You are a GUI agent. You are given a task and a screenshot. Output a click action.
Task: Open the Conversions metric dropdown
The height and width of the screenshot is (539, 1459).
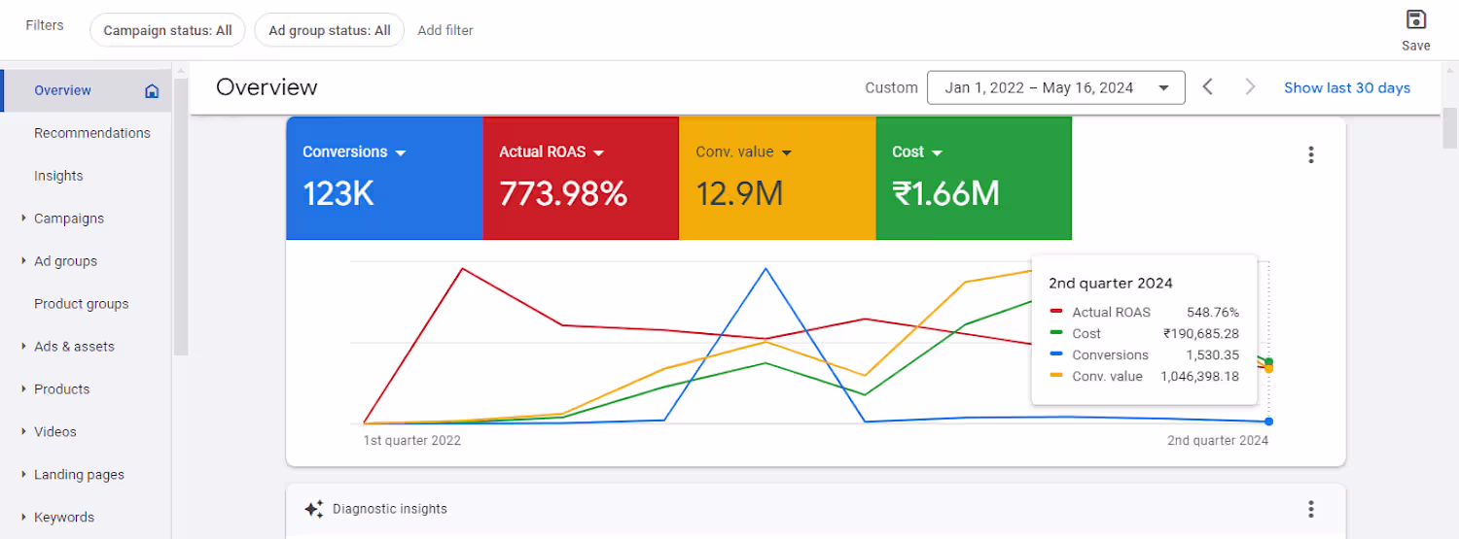click(401, 152)
